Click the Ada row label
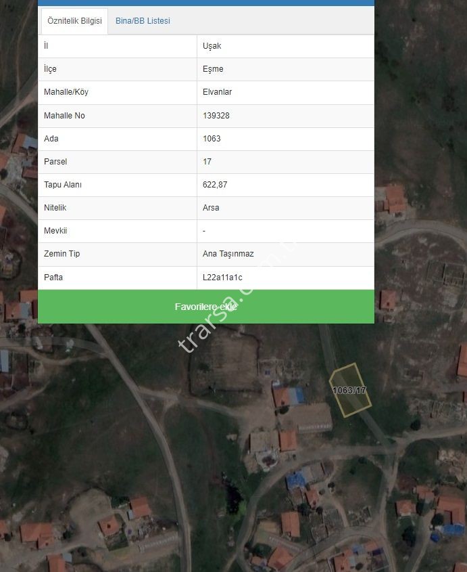The height and width of the screenshot is (572, 467). pos(51,139)
